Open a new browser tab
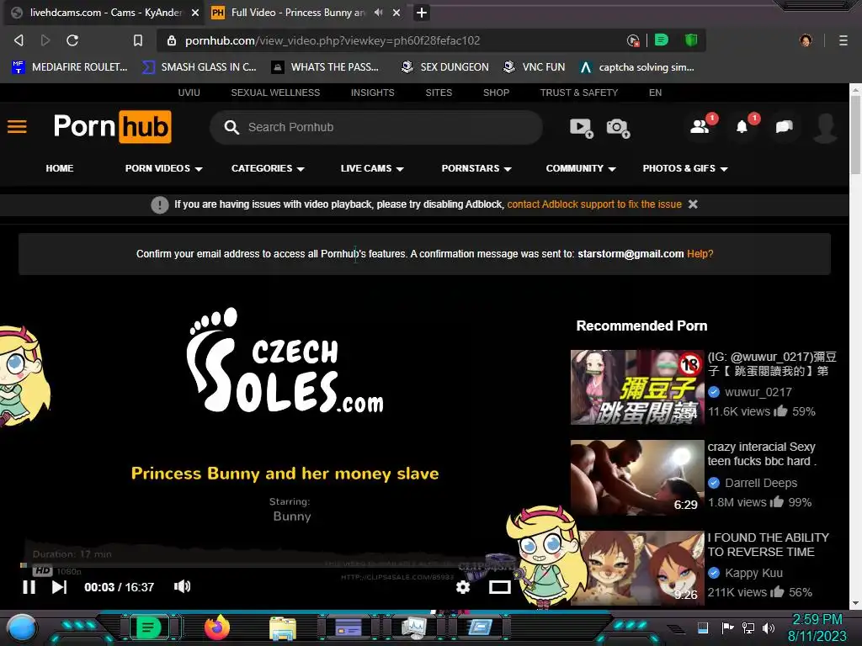The height and width of the screenshot is (646, 862). (x=422, y=12)
